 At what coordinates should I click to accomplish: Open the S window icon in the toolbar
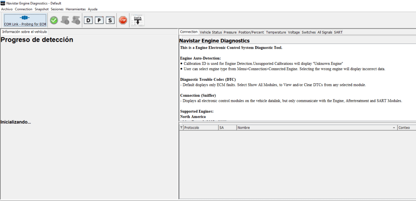click(110, 20)
